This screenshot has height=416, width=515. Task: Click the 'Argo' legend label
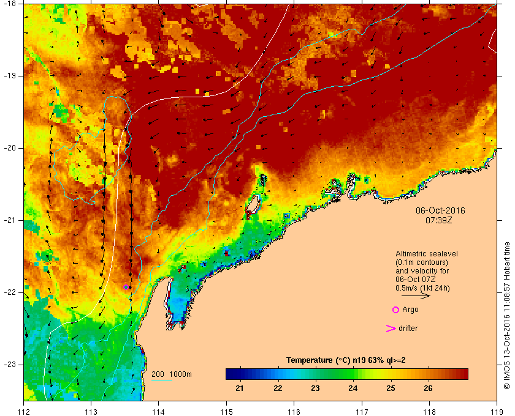[410, 310]
